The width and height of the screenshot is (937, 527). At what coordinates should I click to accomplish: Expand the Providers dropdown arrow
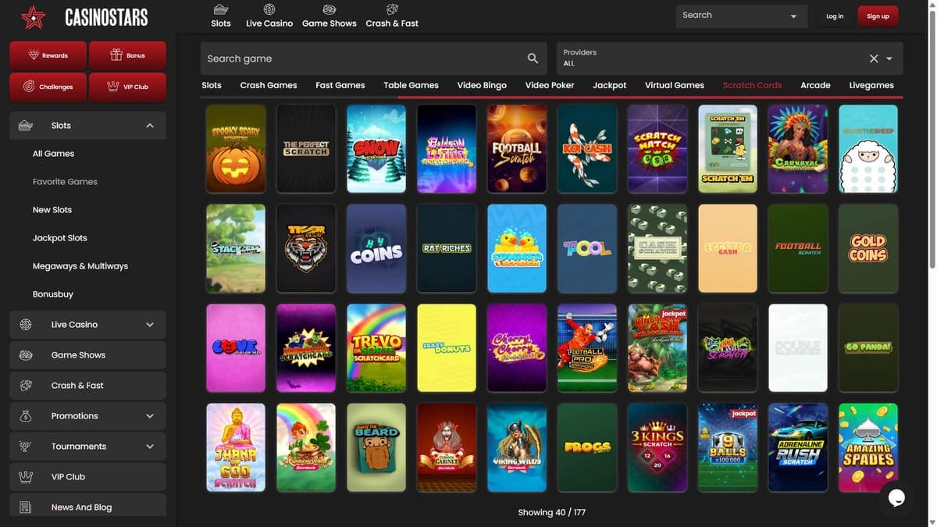point(889,59)
